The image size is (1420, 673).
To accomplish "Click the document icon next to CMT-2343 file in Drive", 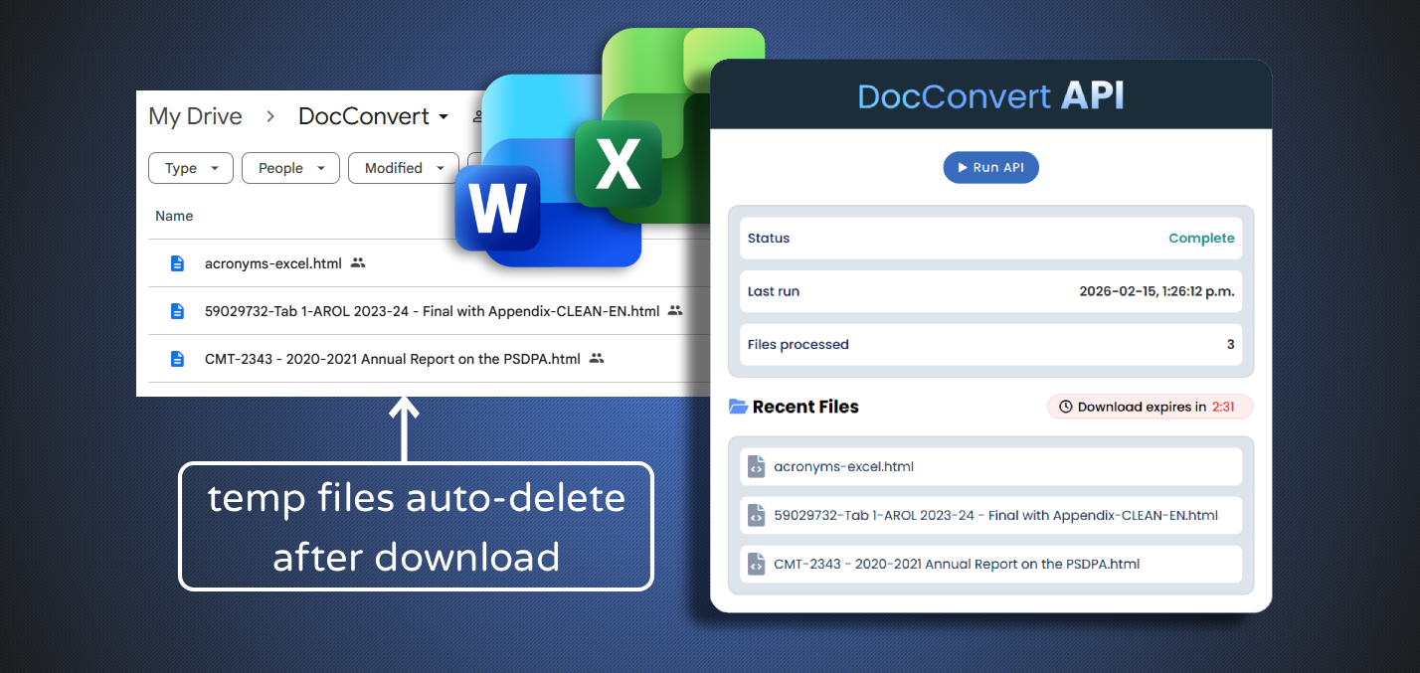I will [177, 359].
